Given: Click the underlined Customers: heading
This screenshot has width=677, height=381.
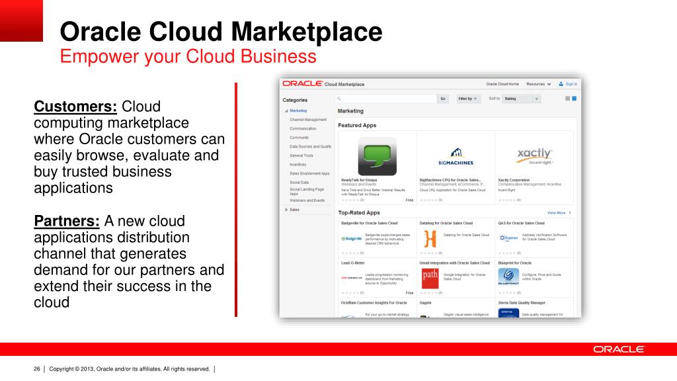Looking at the screenshot, I should pos(75,106).
